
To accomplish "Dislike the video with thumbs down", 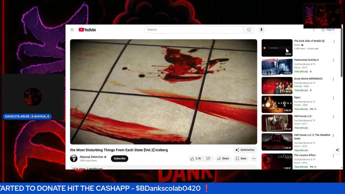I will click(208, 159).
